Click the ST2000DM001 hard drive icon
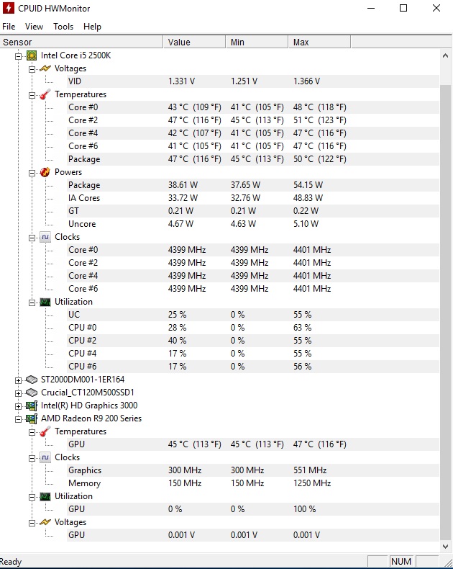The image size is (453, 569). pyautogui.click(x=32, y=380)
